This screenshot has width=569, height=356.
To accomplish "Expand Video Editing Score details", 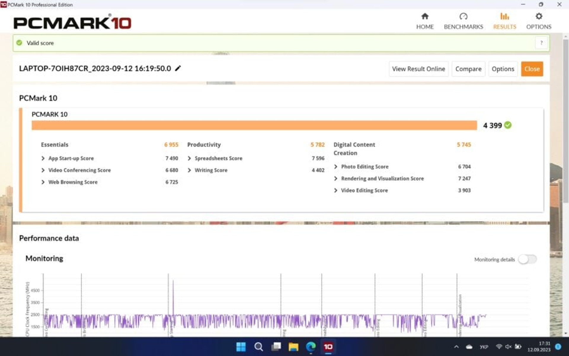I will [x=336, y=190].
